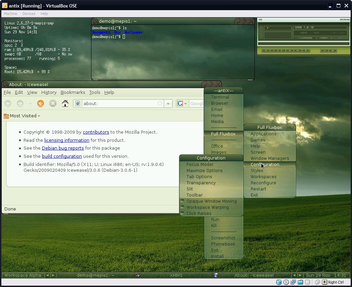Click the Google search box
The image size is (352, 287).
point(197,103)
